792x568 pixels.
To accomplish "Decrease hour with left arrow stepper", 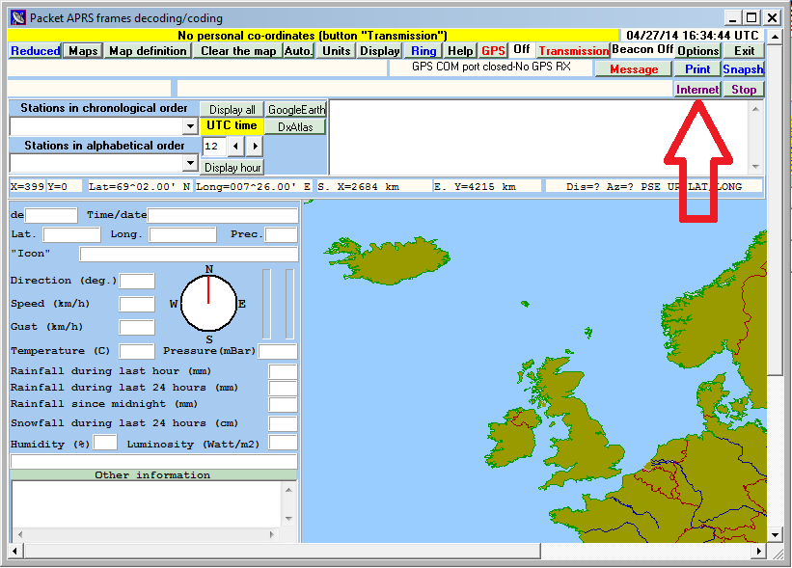I will 235,147.
